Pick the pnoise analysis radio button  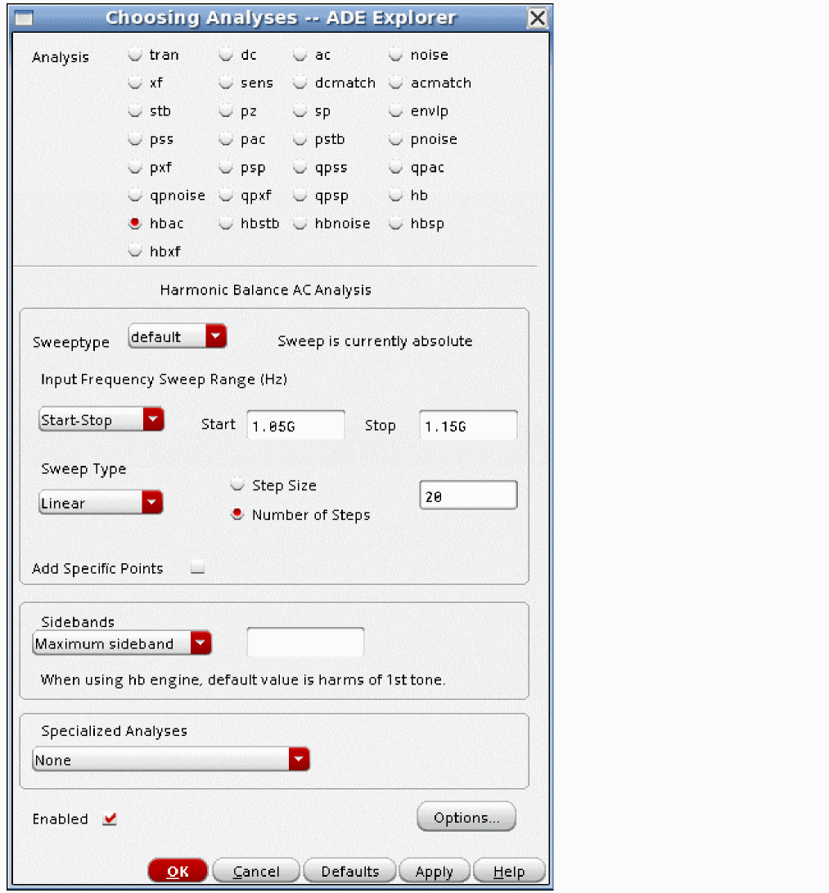click(x=396, y=139)
